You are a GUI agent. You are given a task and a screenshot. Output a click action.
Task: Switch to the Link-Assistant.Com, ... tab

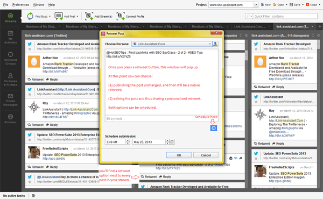252,26
